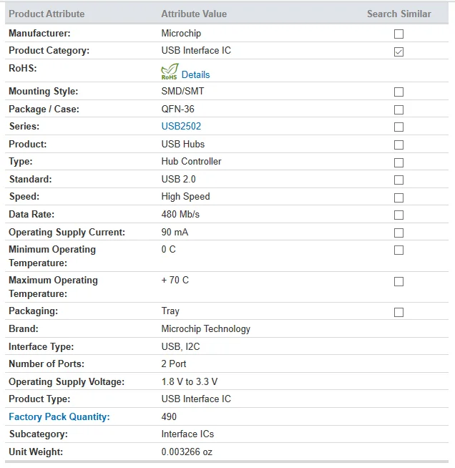Click the Brand label
Image resolution: width=455 pixels, height=468 pixels.
(24, 329)
